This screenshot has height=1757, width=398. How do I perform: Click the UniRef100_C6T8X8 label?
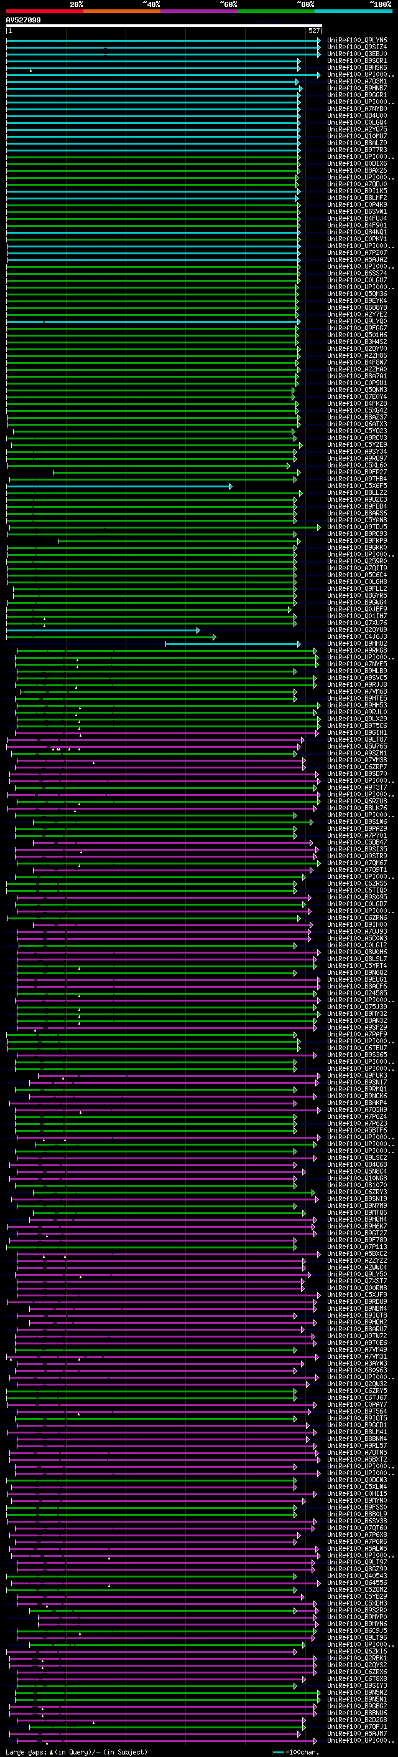[357, 1678]
